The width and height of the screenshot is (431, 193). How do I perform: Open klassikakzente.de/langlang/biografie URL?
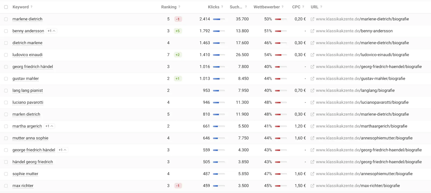click(355, 90)
